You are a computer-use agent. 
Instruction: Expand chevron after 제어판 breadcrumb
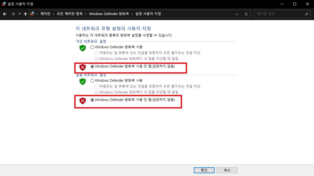point(54,14)
